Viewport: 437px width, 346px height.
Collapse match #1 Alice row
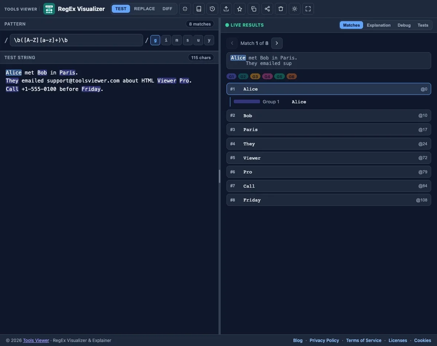tap(329, 89)
